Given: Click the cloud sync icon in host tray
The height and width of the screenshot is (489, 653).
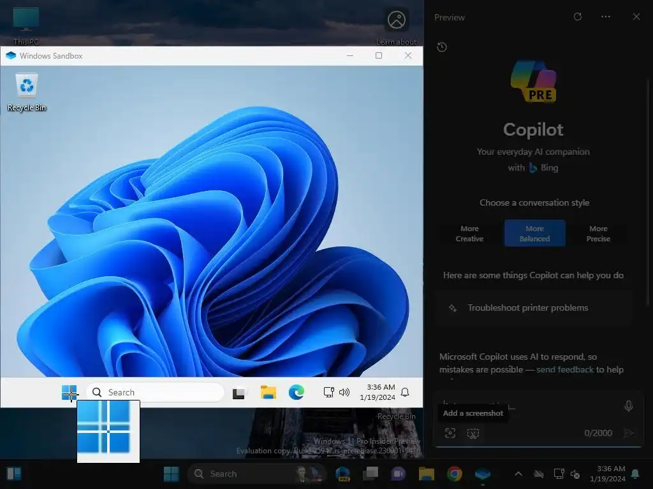Looking at the screenshot, I should 539,474.
